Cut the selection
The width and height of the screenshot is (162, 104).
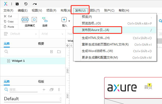(x=8, y=16)
